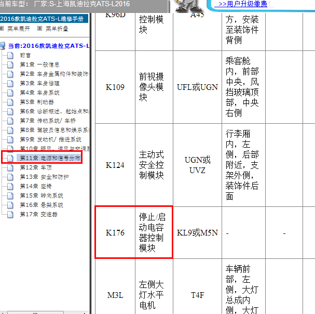Click the 第3章 车身修理 document icon
The image size is (315, 314).
tap(10, 84)
